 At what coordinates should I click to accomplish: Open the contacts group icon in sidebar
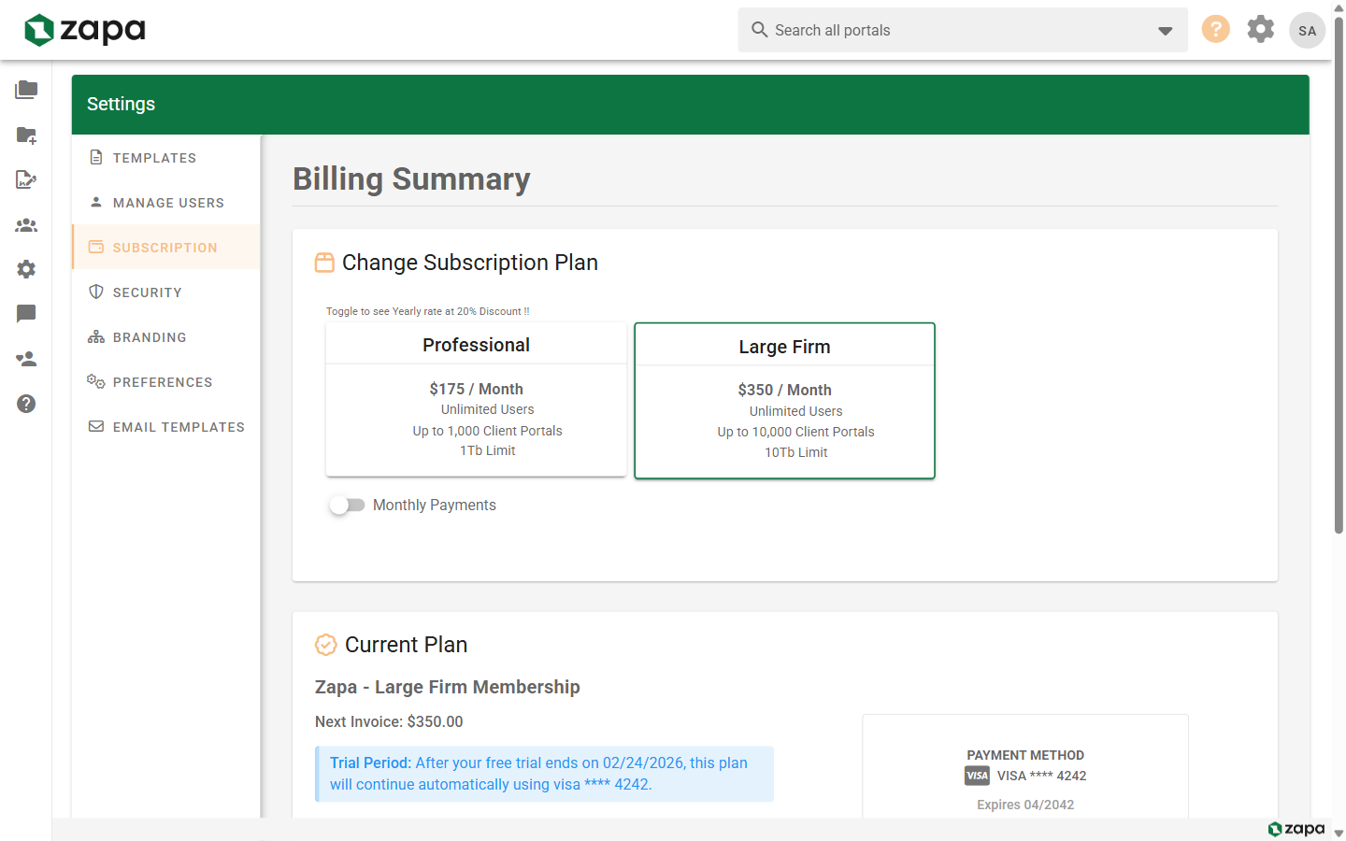point(26,224)
